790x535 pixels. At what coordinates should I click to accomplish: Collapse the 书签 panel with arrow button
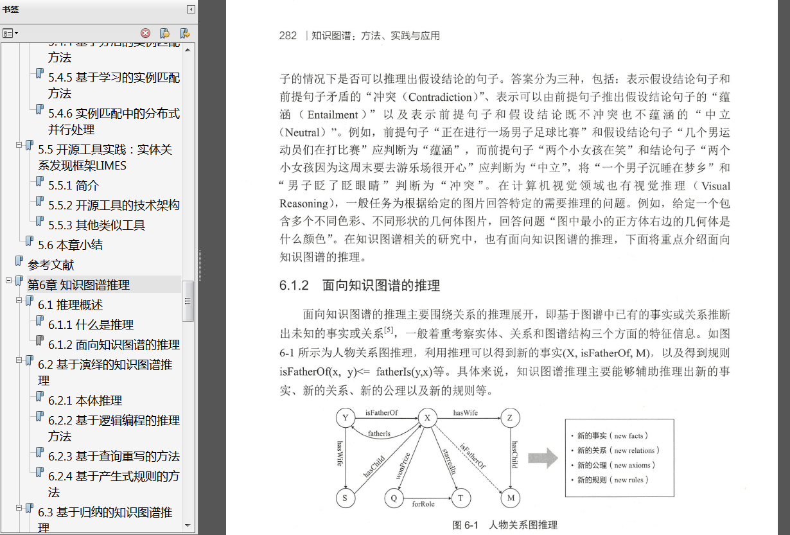tap(191, 9)
